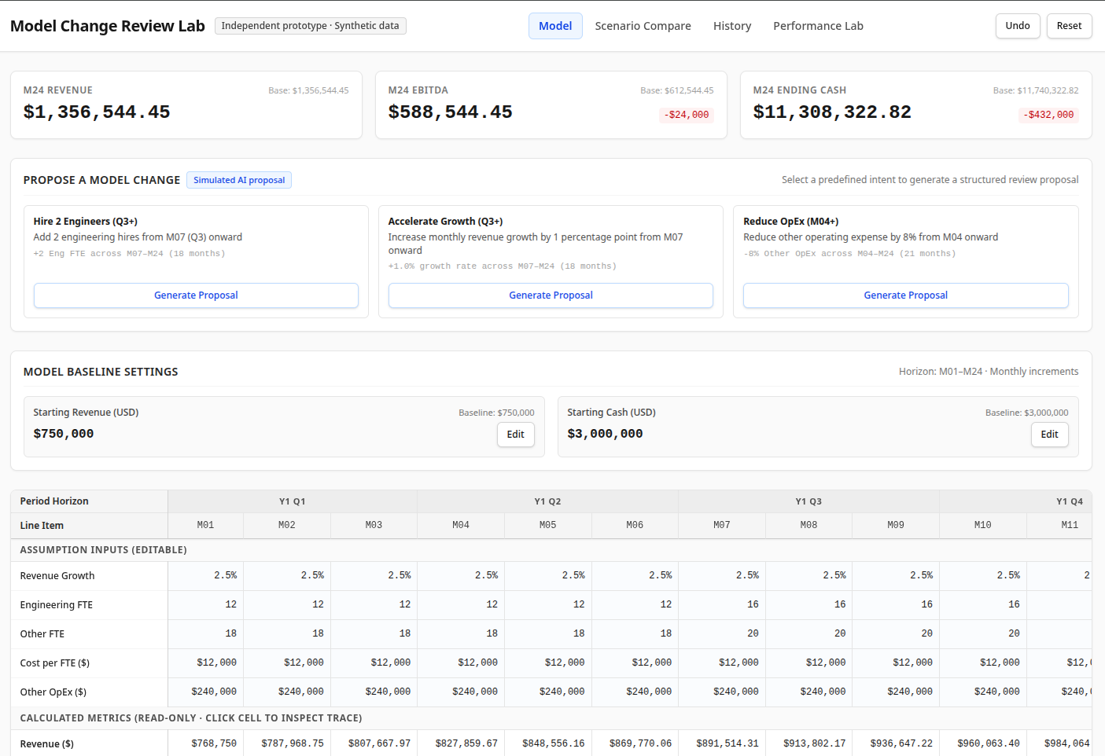
Task: Inspect Revenue cell $891,514.31
Action: (x=722, y=743)
